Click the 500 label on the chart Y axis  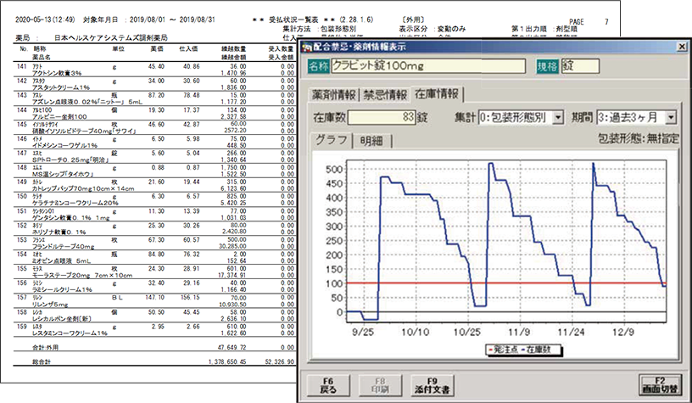tap(333, 170)
